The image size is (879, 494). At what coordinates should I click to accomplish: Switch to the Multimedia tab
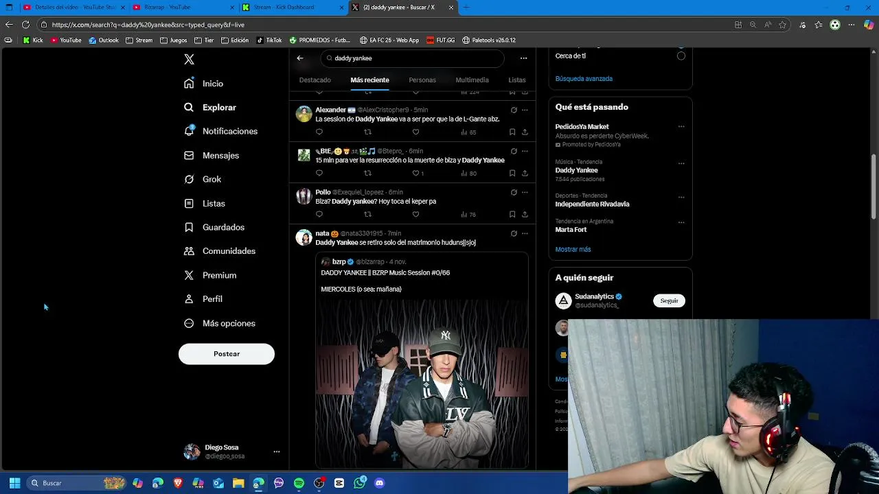click(x=472, y=80)
